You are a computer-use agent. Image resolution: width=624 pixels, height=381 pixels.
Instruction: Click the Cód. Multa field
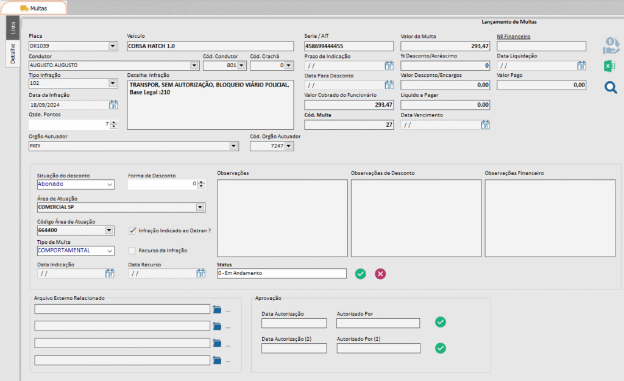click(349, 124)
